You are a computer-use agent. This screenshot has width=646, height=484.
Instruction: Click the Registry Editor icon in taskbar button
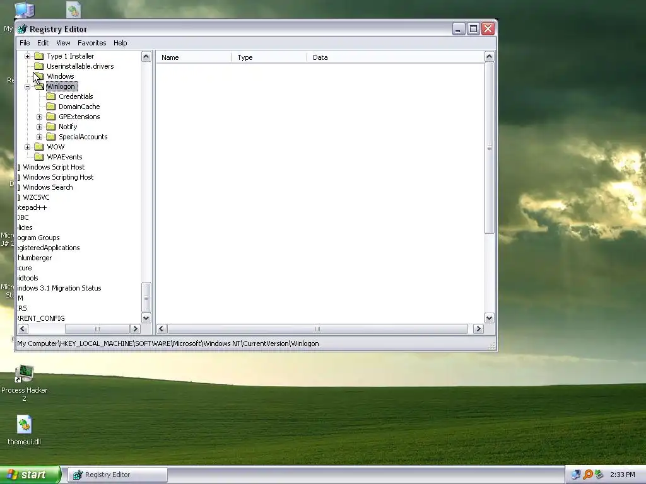(78, 475)
